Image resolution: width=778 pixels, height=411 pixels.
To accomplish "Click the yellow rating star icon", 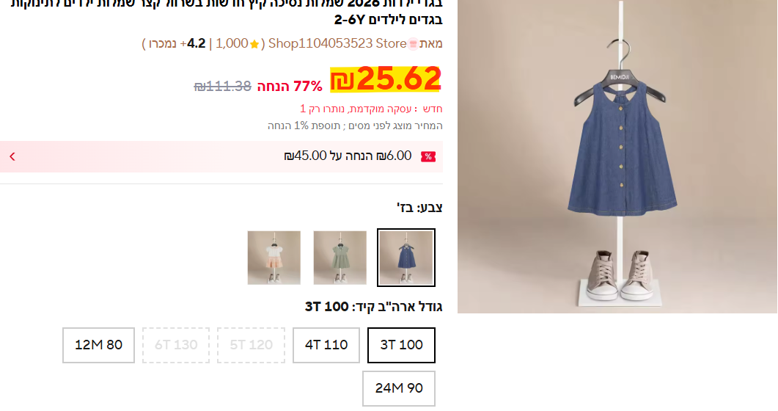I will click(x=254, y=45).
